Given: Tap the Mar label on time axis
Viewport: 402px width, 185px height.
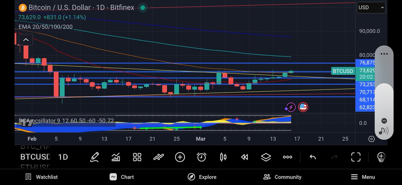Looking at the screenshot, I should tap(201, 139).
